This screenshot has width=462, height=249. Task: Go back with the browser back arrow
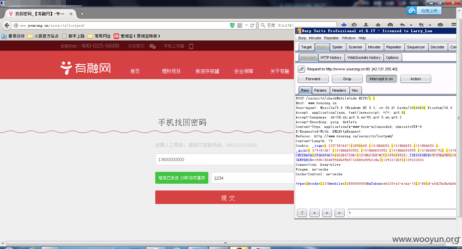7,25
